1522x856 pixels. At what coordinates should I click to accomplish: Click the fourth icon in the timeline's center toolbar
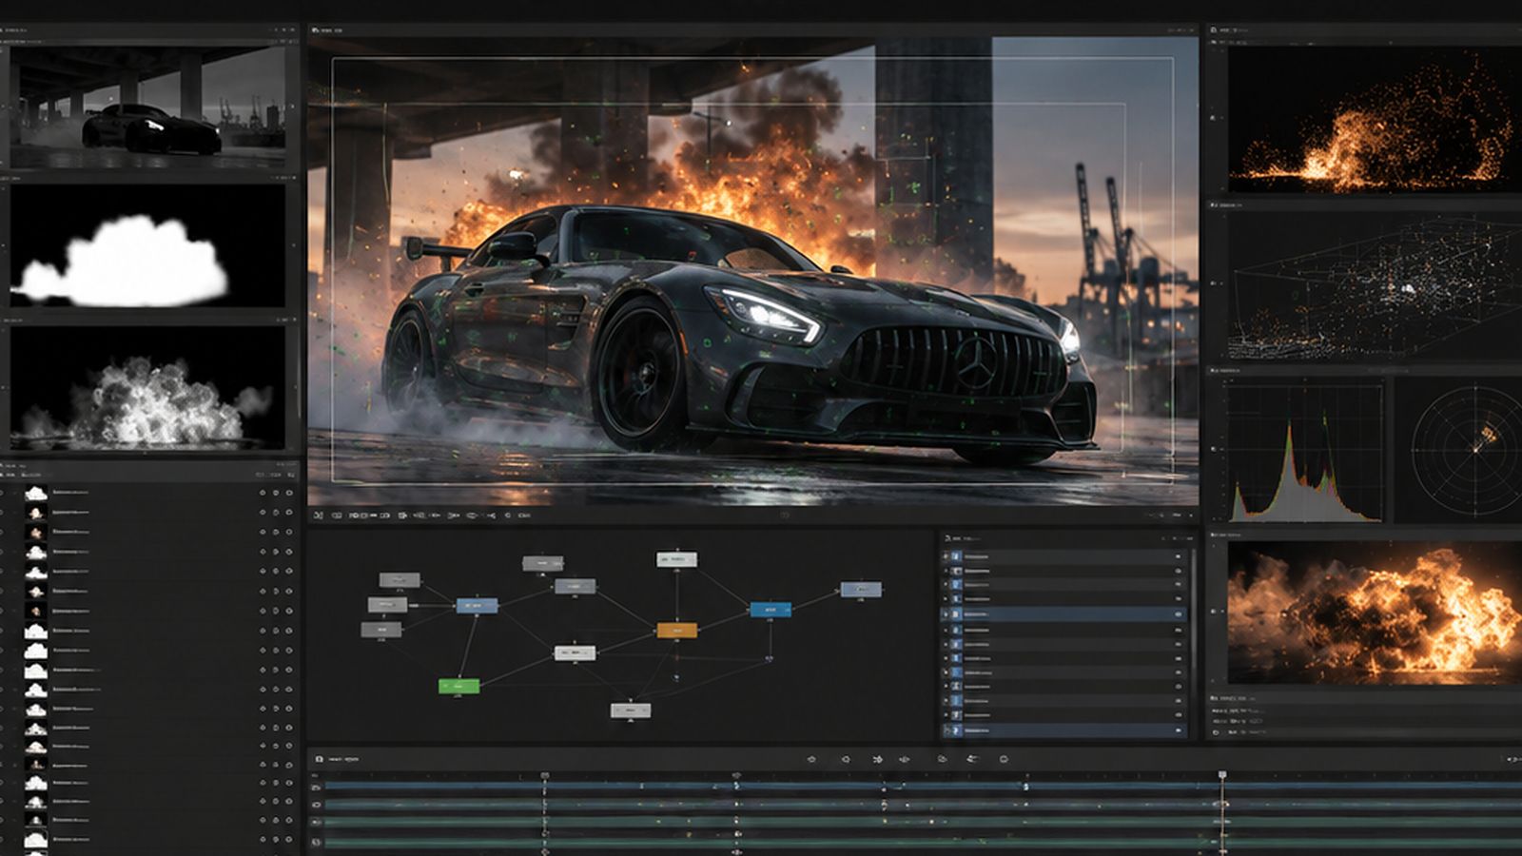[905, 759]
